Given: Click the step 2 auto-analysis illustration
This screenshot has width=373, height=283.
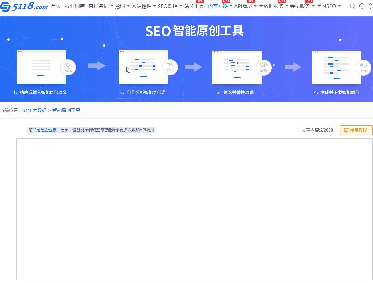Looking at the screenshot, I should point(143,67).
